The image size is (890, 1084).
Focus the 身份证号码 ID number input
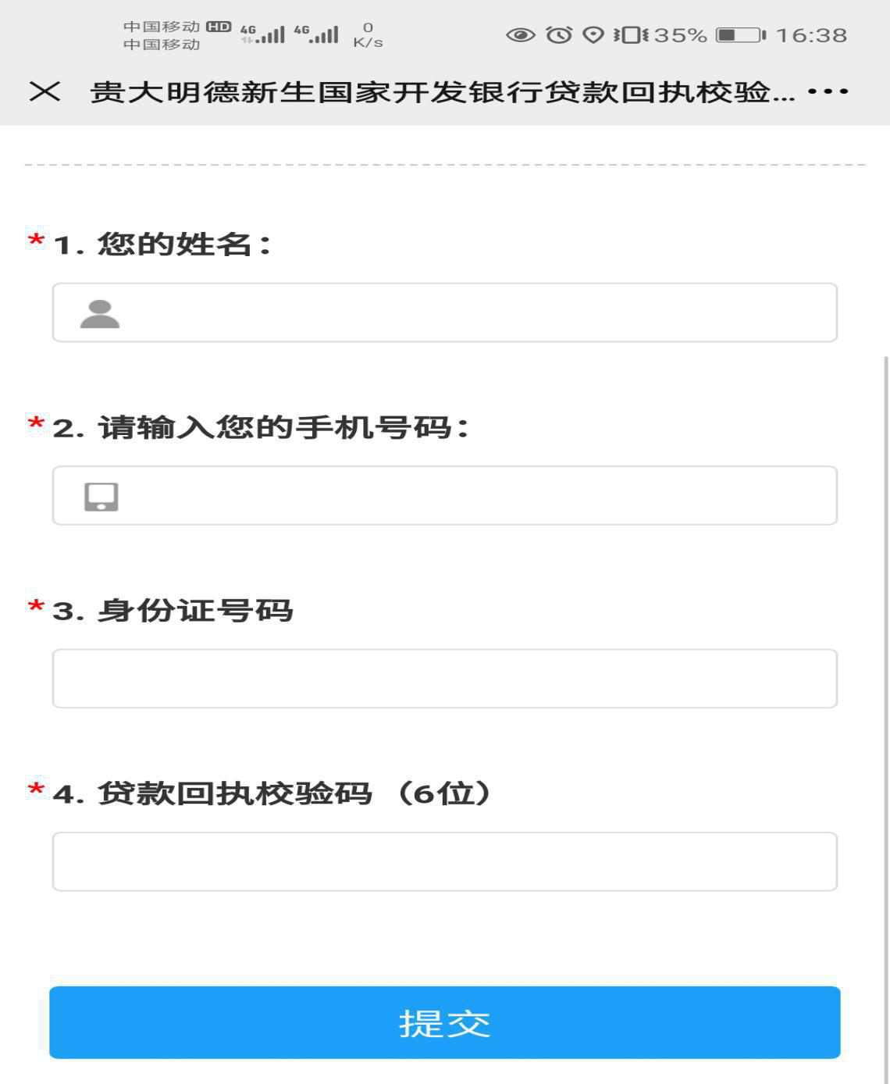coord(445,679)
